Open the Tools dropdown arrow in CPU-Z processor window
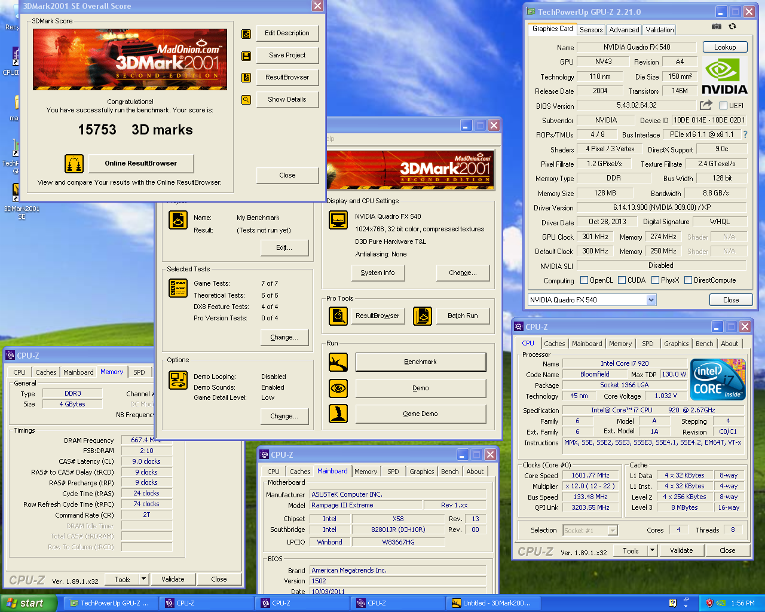The image size is (765, 612). (x=652, y=550)
